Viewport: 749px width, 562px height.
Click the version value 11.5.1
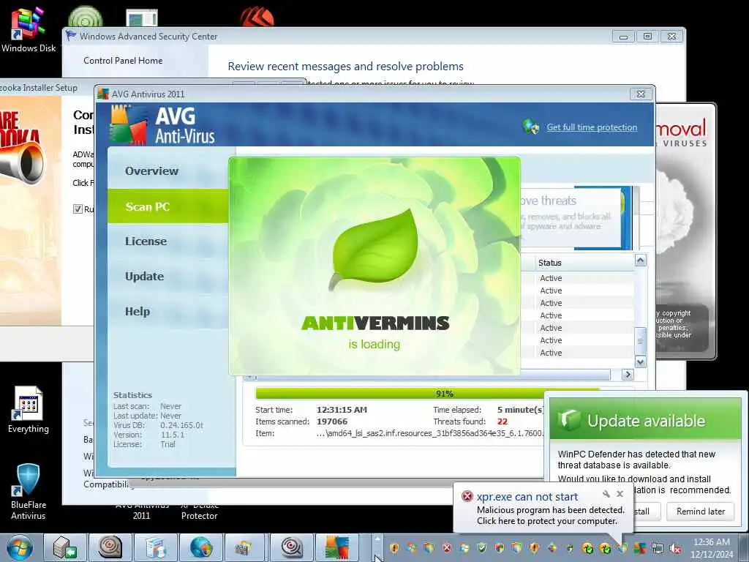173,435
